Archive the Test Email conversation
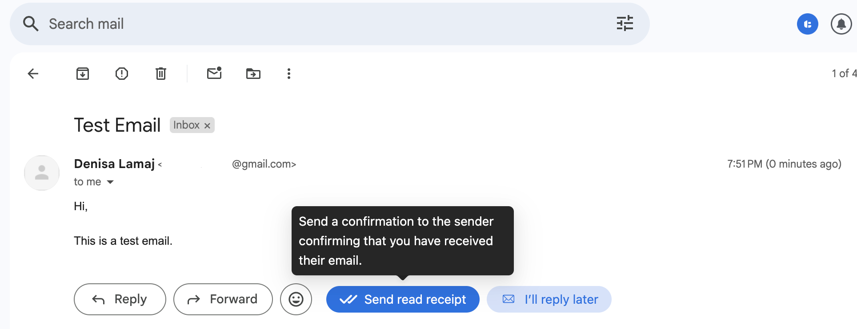 (82, 74)
